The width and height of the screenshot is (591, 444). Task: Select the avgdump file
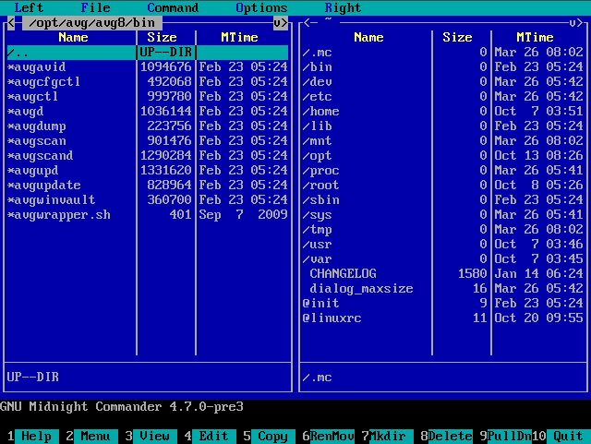click(x=148, y=126)
